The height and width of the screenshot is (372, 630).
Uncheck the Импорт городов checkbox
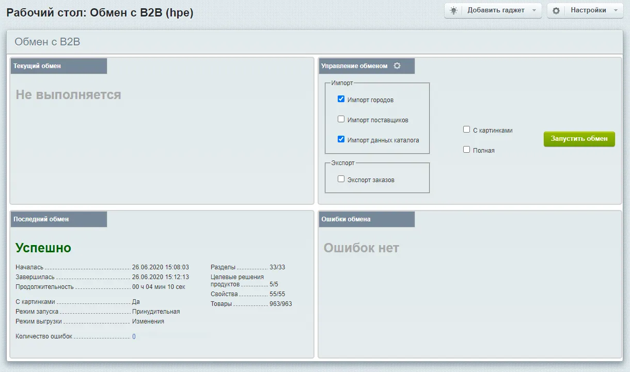click(341, 99)
